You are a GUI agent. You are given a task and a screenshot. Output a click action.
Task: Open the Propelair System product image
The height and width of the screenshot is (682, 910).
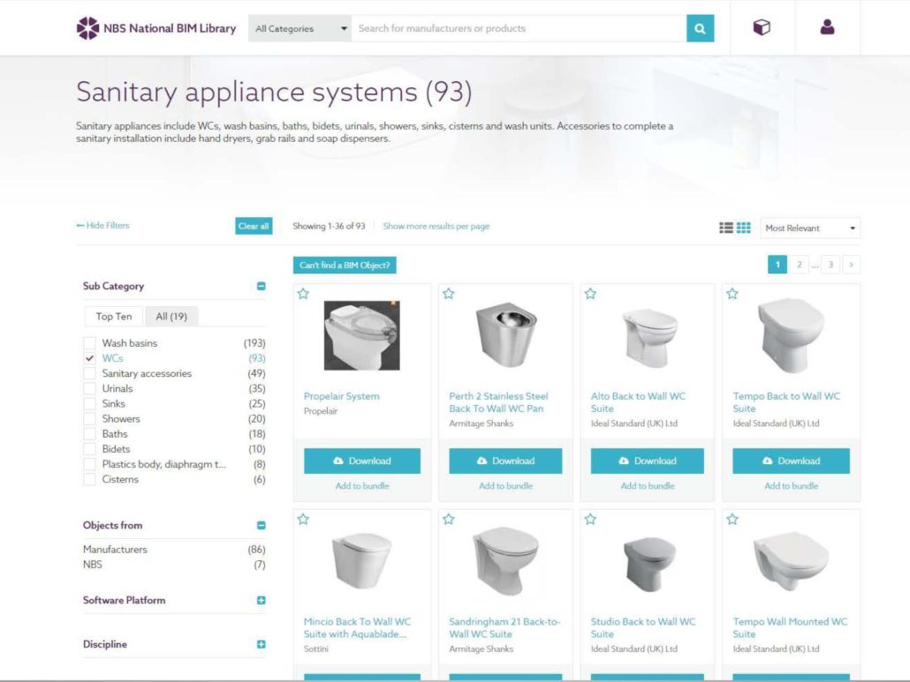click(x=361, y=335)
